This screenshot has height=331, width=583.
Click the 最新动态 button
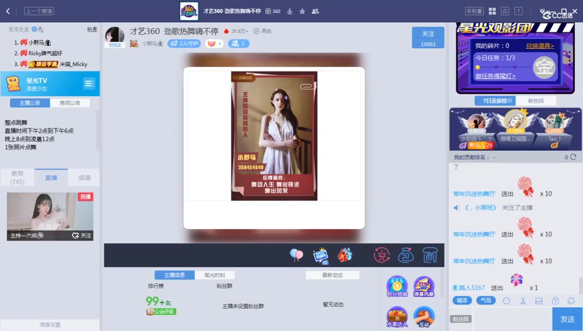pos(332,275)
